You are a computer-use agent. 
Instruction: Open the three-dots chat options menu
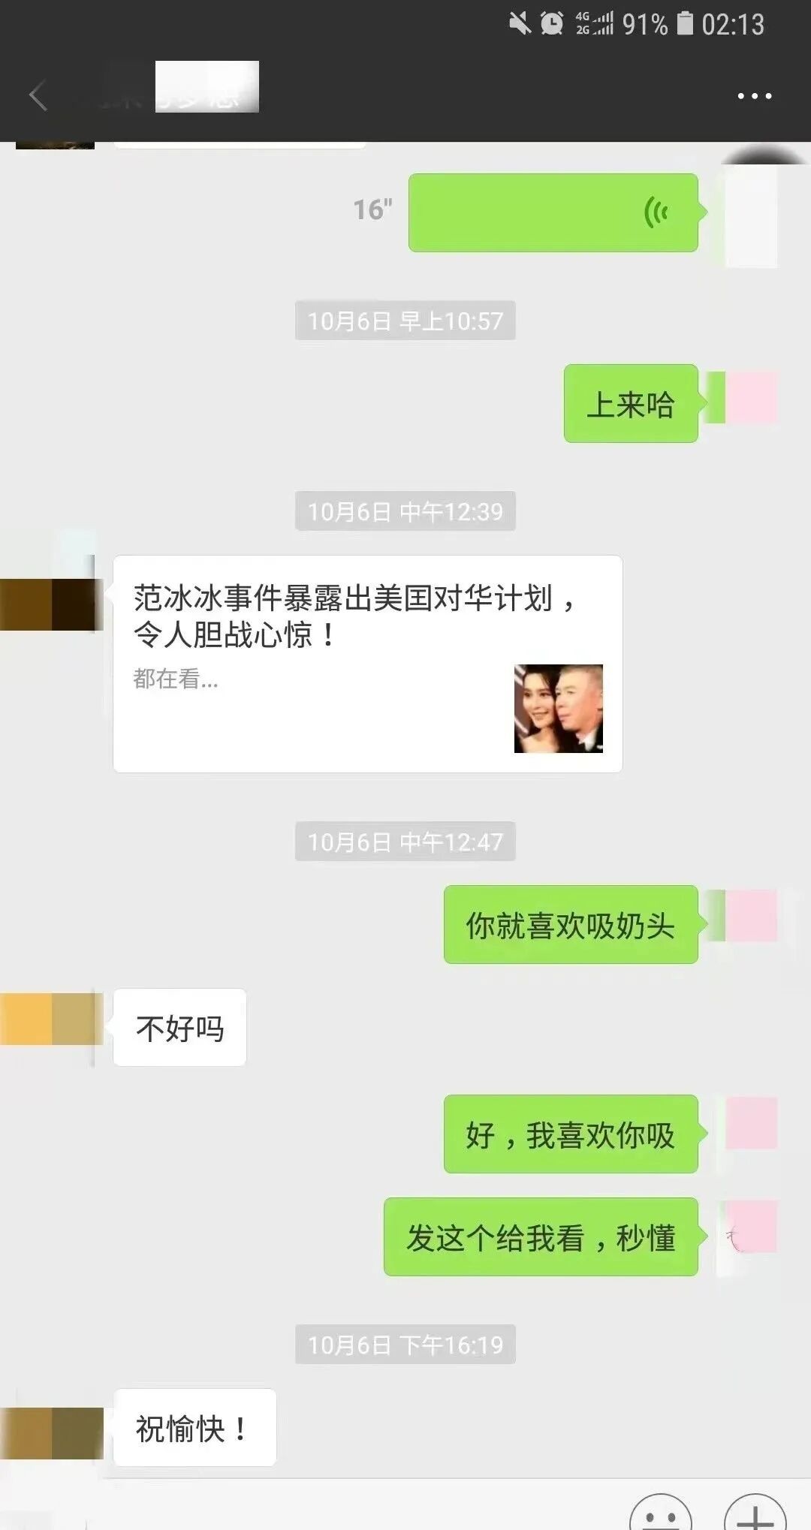click(754, 96)
